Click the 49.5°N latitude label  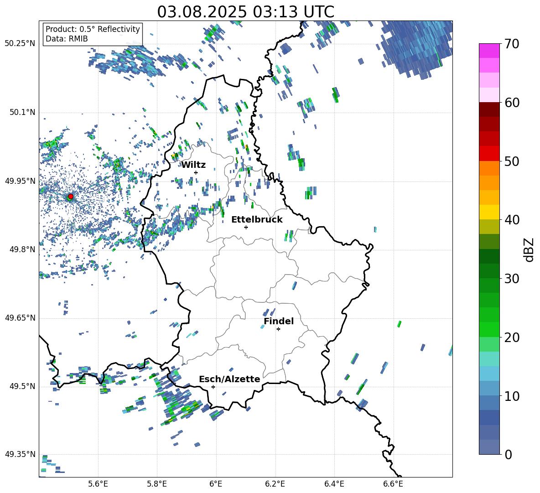tap(22, 386)
